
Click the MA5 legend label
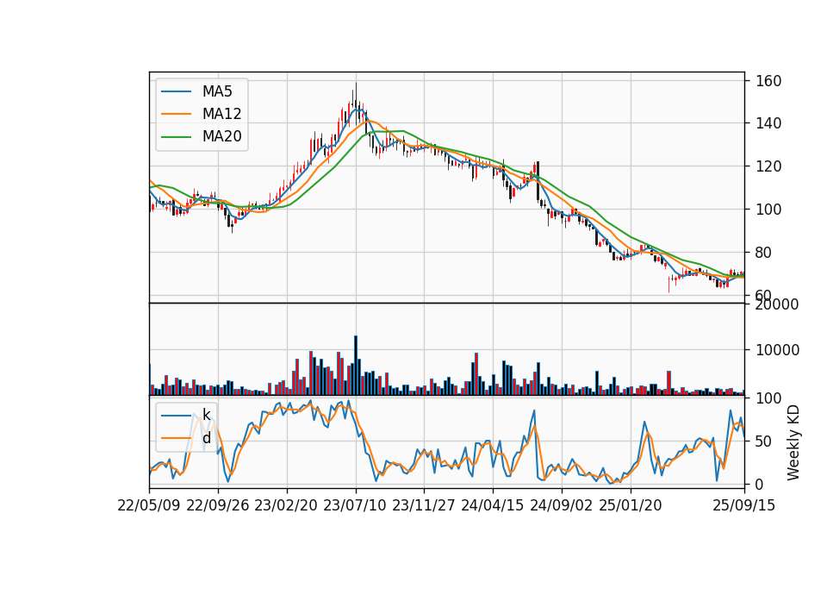pyautogui.click(x=217, y=91)
